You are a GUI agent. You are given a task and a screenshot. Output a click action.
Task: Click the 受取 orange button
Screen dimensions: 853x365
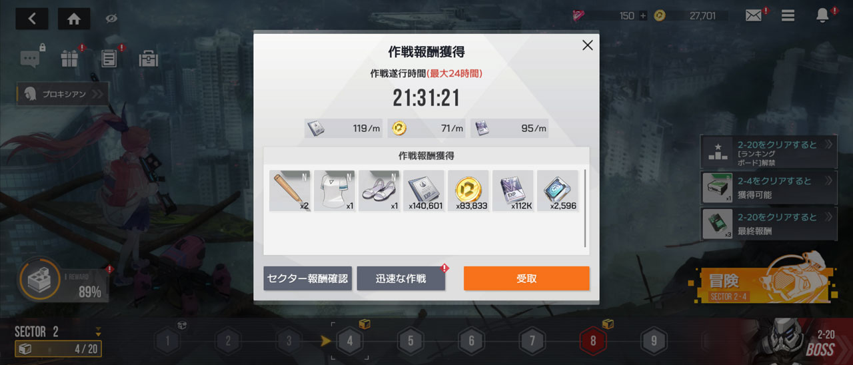(x=526, y=278)
